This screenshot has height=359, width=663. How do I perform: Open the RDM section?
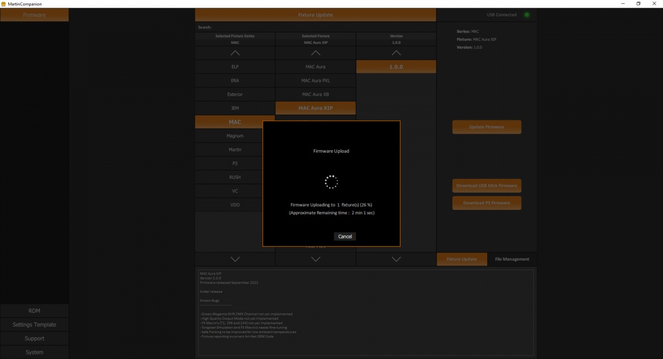[34, 311]
